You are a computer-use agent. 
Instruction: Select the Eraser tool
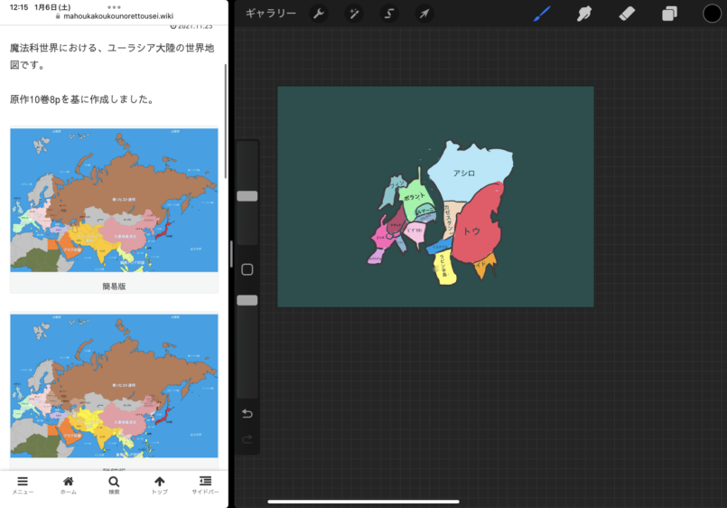[627, 14]
